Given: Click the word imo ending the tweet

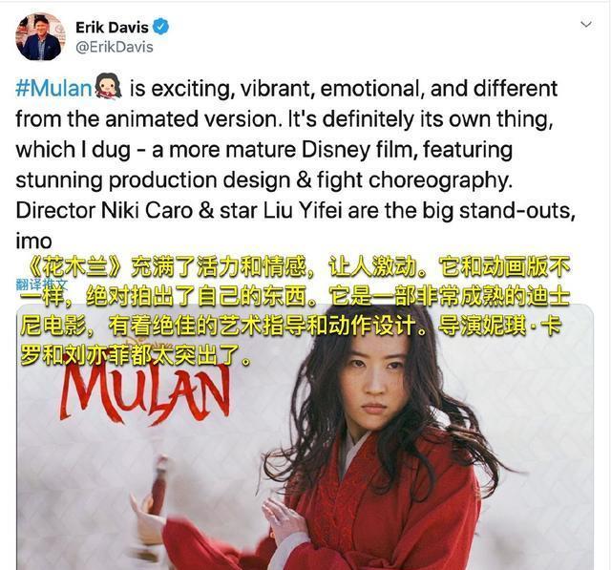Looking at the screenshot, I should pyautogui.click(x=33, y=242).
